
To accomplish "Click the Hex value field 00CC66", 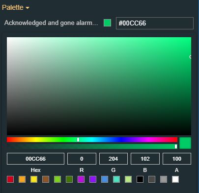I will [x=35, y=159].
